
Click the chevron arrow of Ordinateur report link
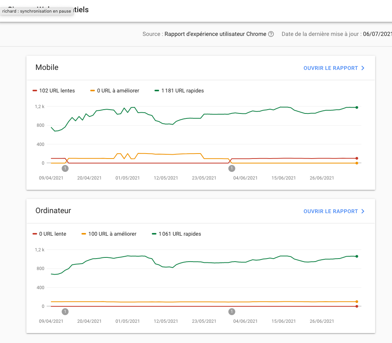(363, 212)
